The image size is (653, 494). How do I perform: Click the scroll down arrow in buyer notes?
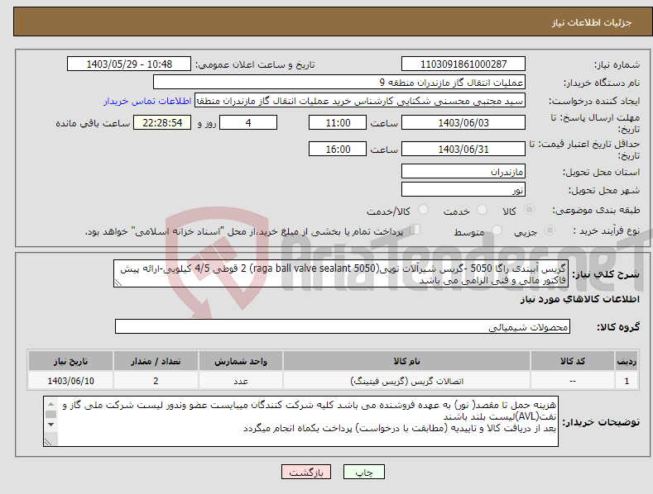[x=50, y=425]
